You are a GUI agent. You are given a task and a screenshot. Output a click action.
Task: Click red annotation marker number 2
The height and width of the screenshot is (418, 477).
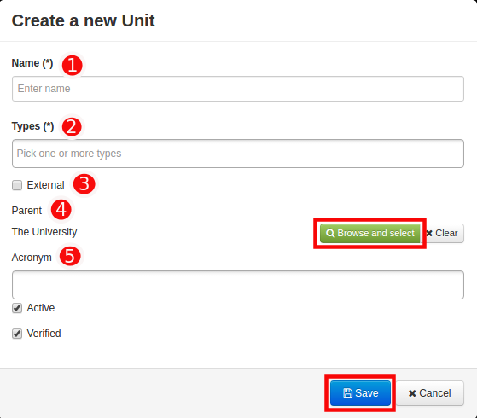(x=72, y=127)
